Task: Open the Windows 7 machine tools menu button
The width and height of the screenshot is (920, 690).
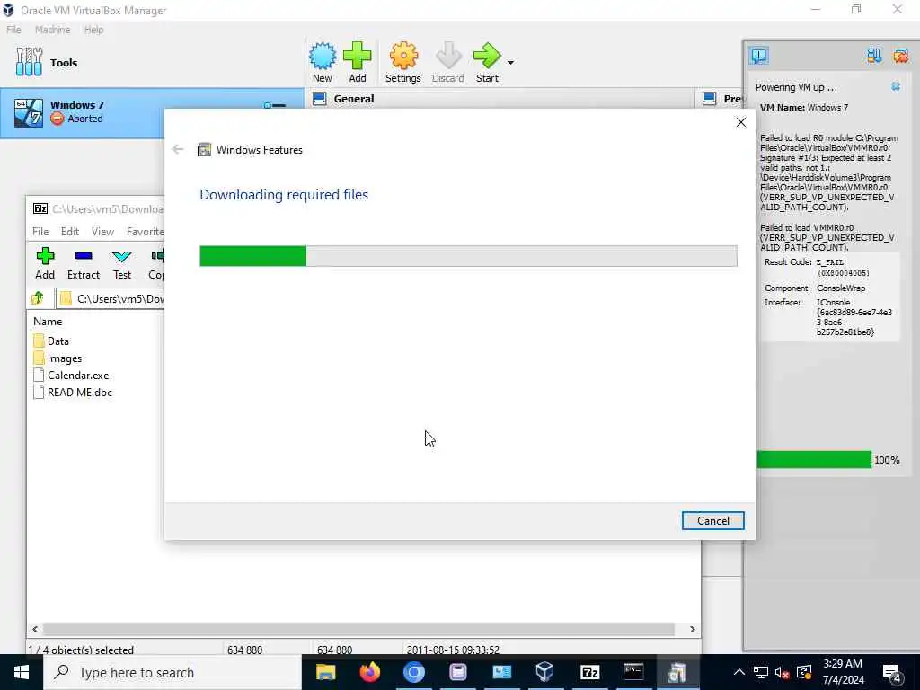Action: pyautogui.click(x=275, y=106)
